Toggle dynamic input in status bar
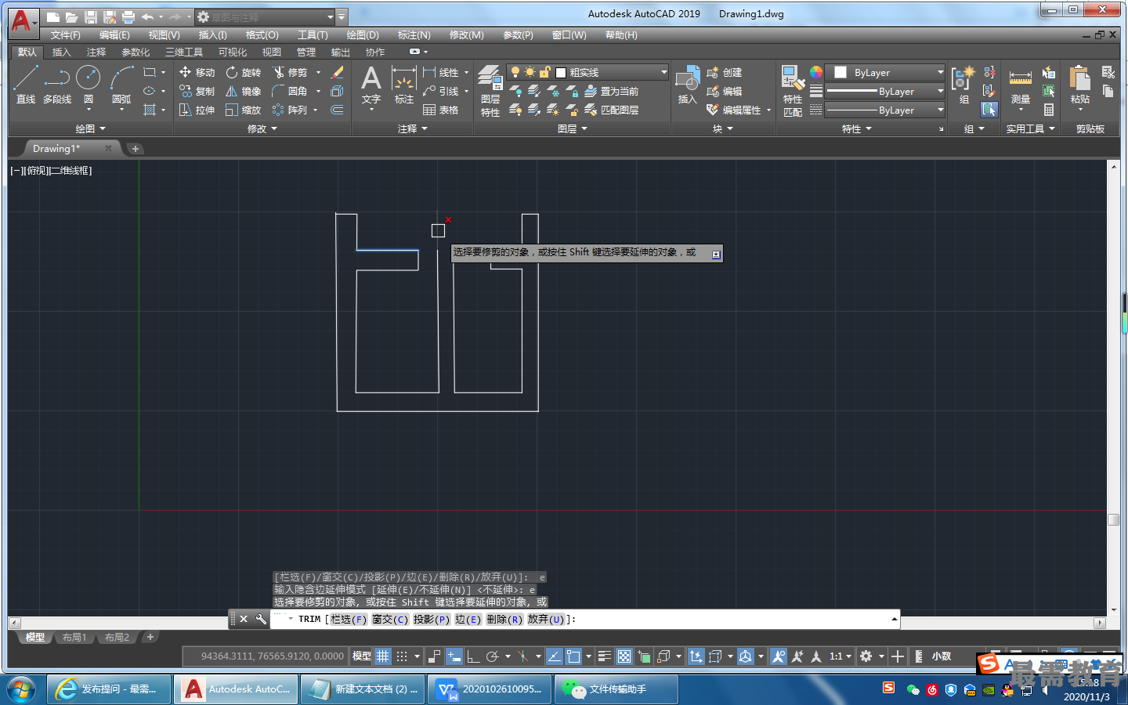 [454, 656]
